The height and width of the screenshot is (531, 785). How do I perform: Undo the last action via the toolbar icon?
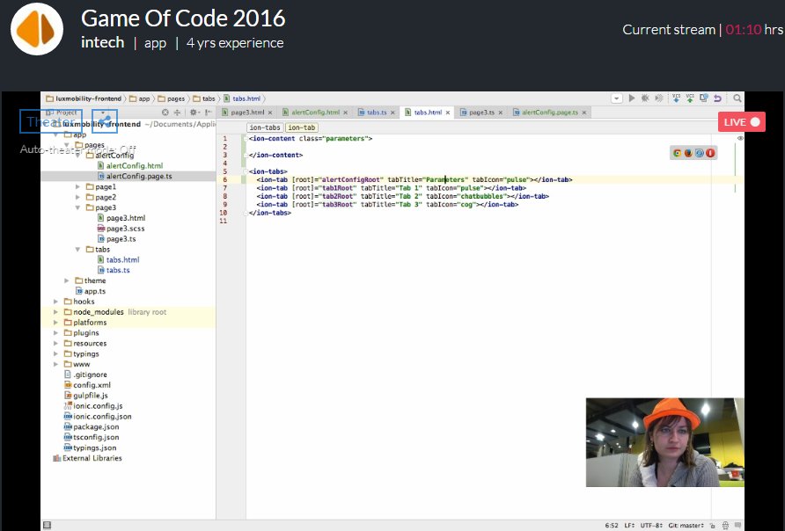717,98
